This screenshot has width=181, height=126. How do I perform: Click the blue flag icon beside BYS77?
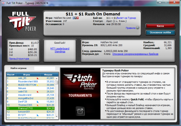click(x=38, y=115)
